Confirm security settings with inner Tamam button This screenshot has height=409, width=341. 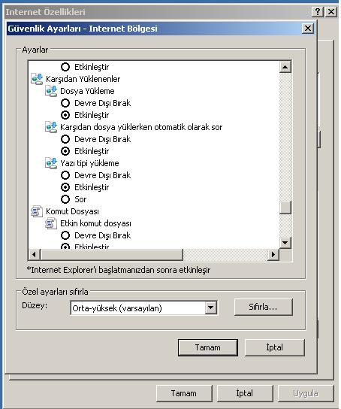[x=208, y=347]
